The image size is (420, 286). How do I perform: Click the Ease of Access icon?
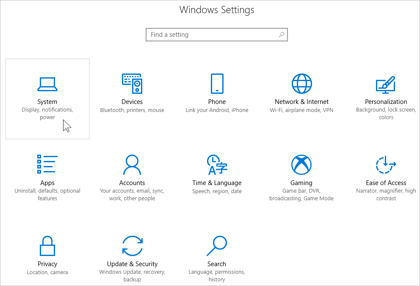(386, 164)
